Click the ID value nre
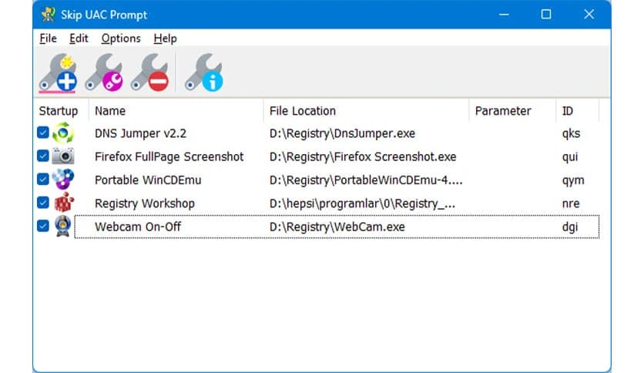Image resolution: width=644 pixels, height=373 pixels. point(571,203)
